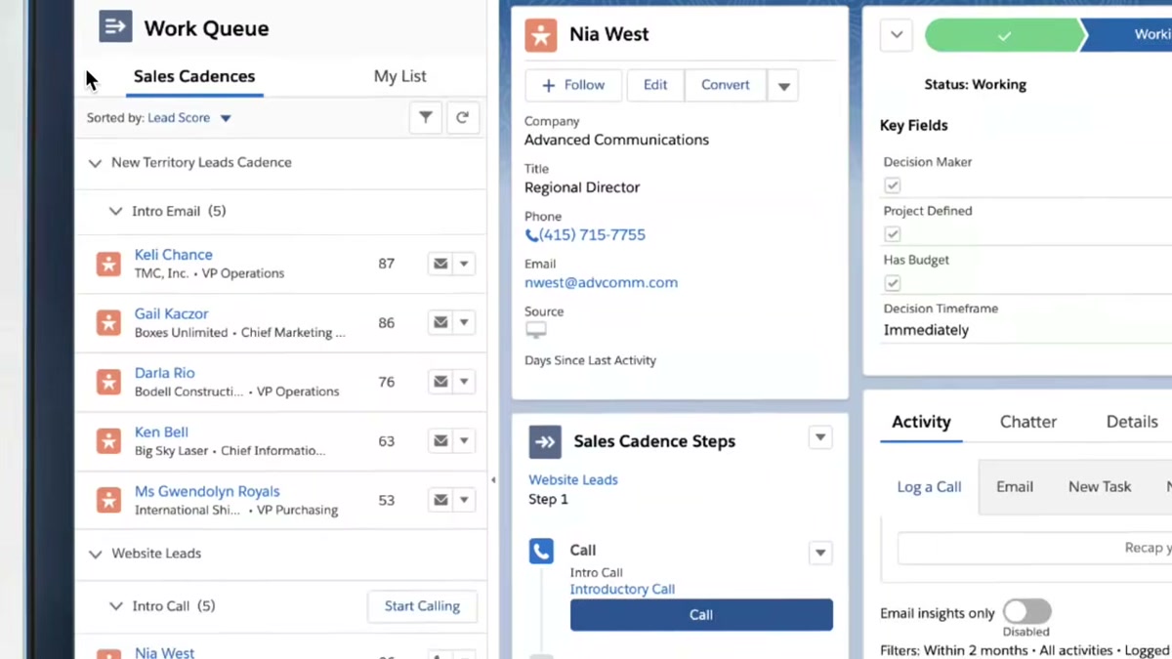Open the filter icon in Work Queue
The width and height of the screenshot is (1172, 659).
tap(426, 118)
